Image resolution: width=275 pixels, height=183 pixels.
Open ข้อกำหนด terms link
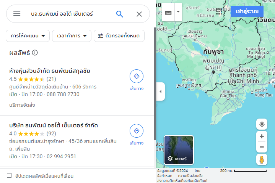(165, 175)
